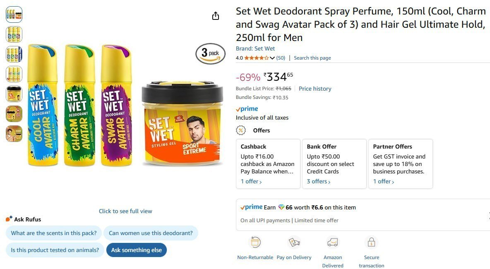Screen dimensions: 490x269
Task: Click the Ask Rufus icon
Action: (x=9, y=219)
